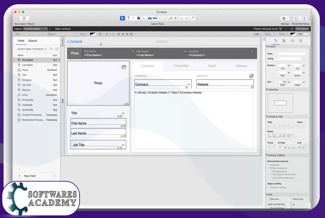
Task: Select the Phone/Fax tab
Action: [181, 66]
